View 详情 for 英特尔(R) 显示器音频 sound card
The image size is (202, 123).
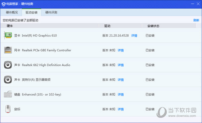click(x=121, y=80)
